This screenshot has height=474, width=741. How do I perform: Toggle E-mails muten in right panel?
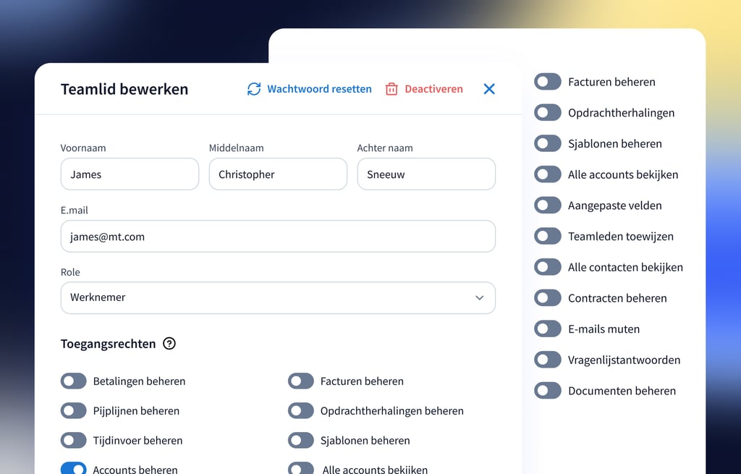click(548, 329)
